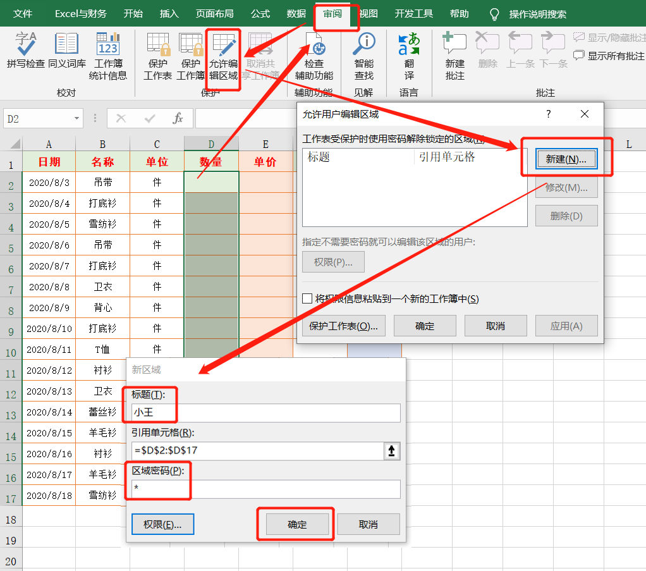Click the 应用(A) button
Viewport: 646px width, 571px height.
566,326
